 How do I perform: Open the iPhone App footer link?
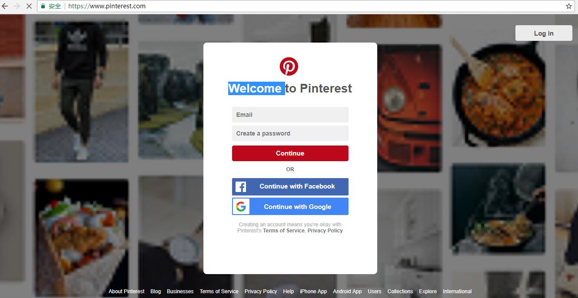click(x=313, y=291)
